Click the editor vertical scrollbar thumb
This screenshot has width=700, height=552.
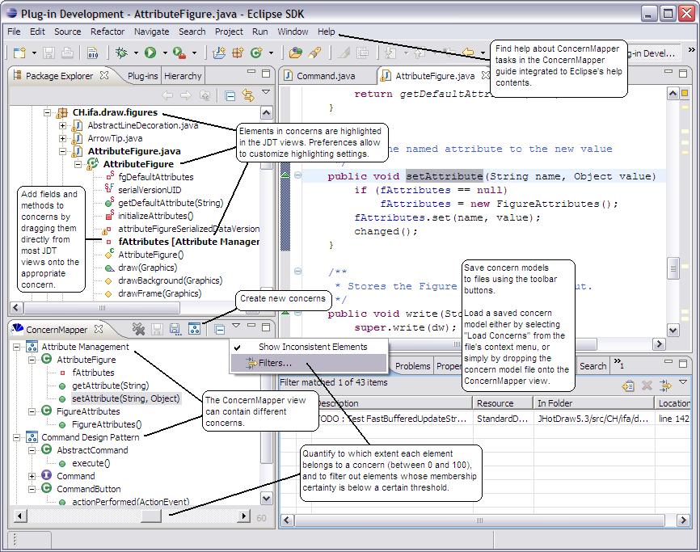point(673,268)
